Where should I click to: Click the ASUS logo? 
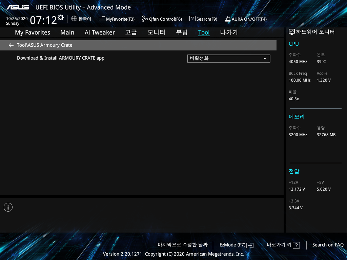tap(18, 7)
